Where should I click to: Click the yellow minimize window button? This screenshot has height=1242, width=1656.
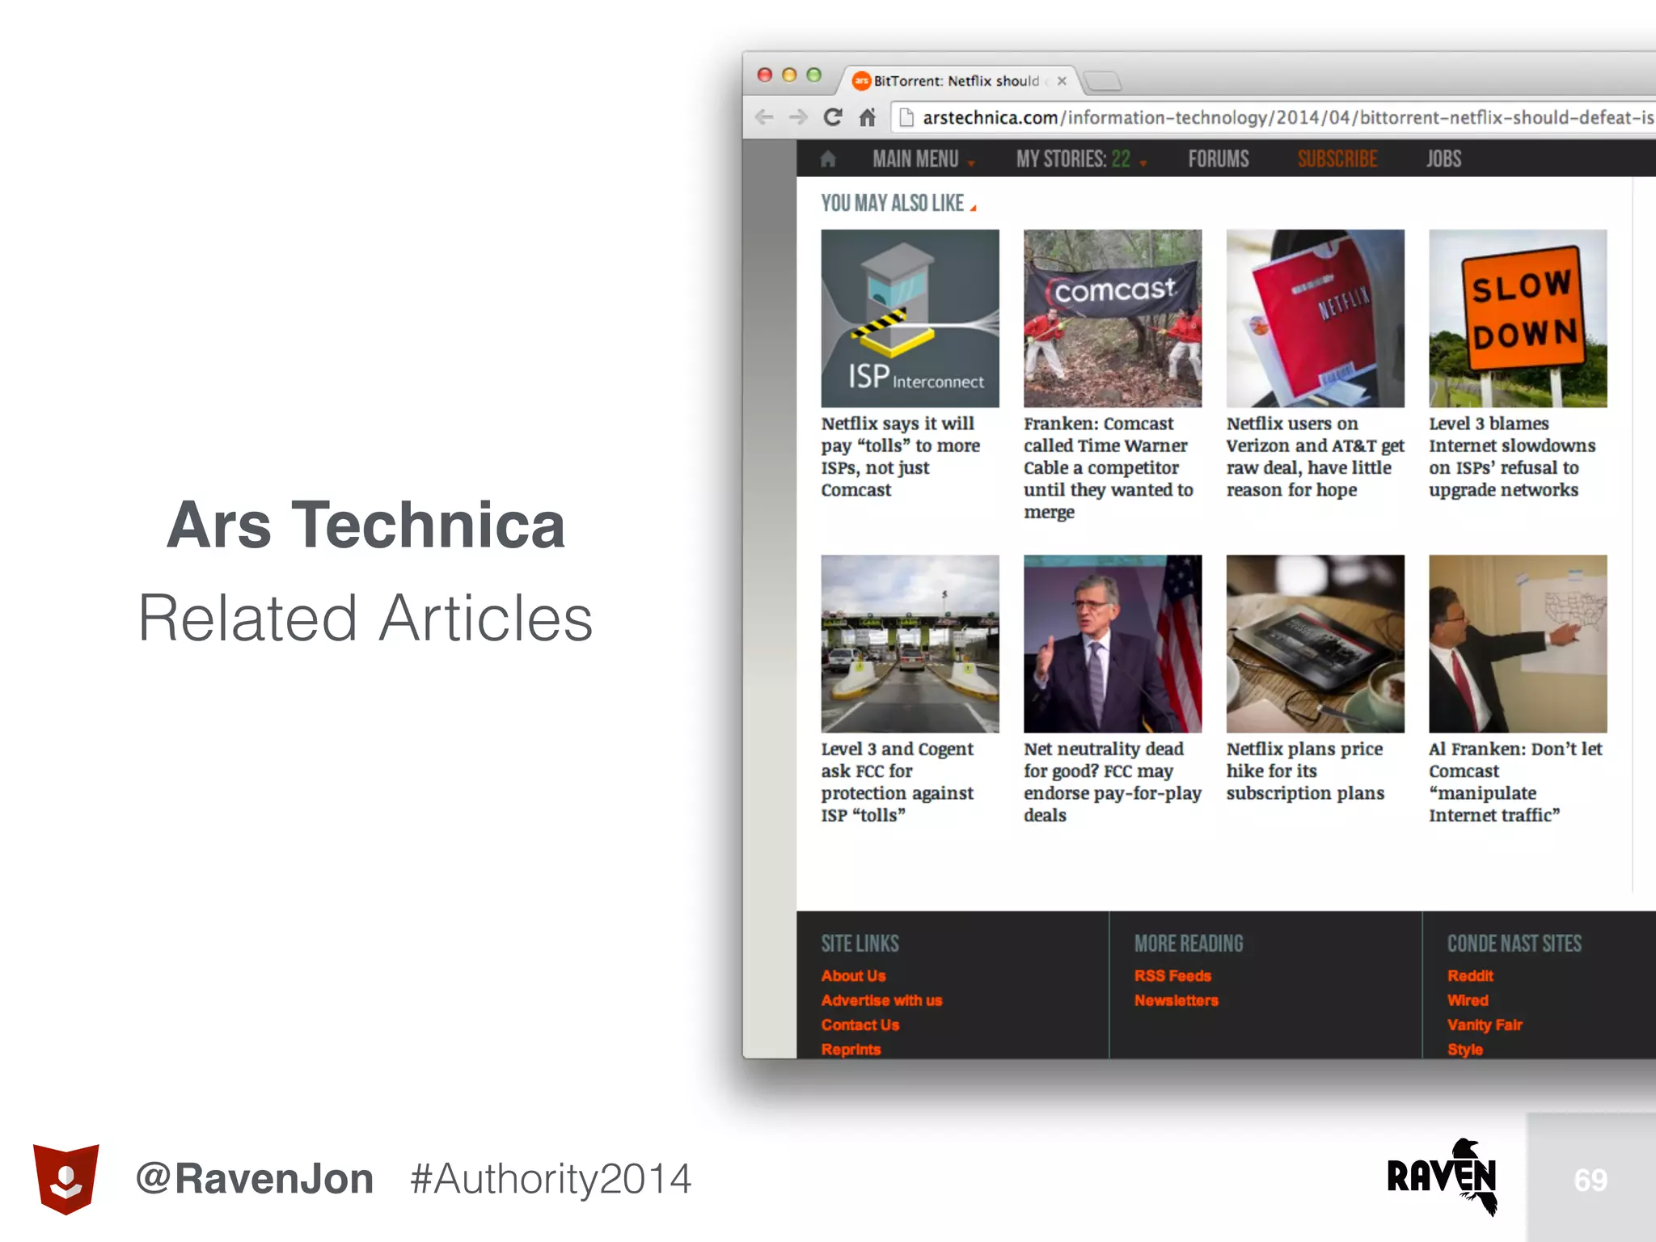tap(789, 75)
